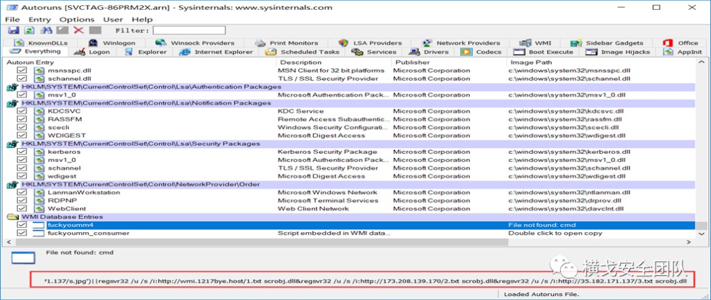
Task: Click the Find binoculars toolbar icon
Action: 46,30
